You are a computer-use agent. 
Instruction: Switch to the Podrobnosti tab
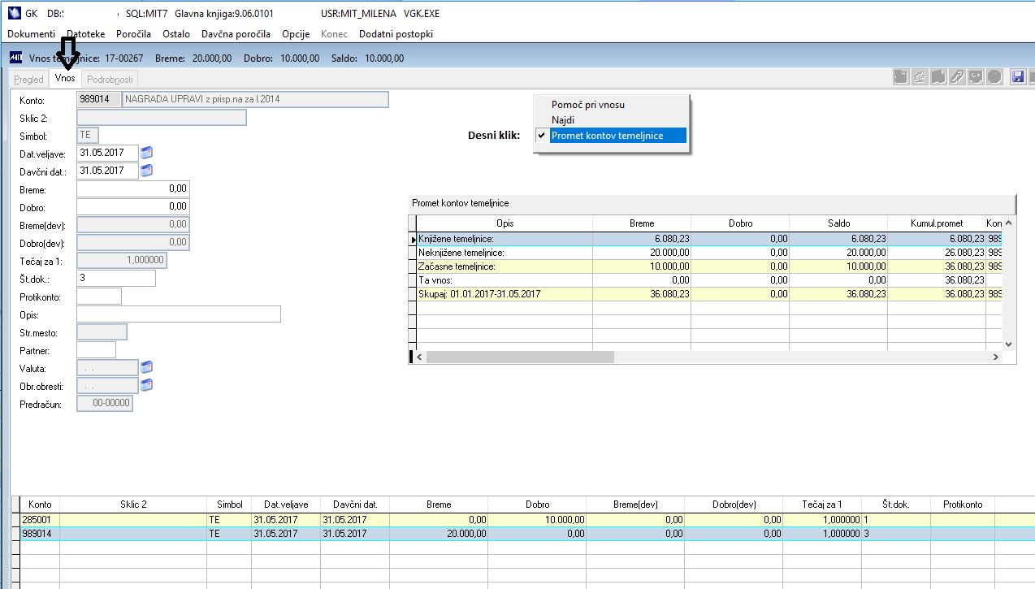click(x=110, y=79)
